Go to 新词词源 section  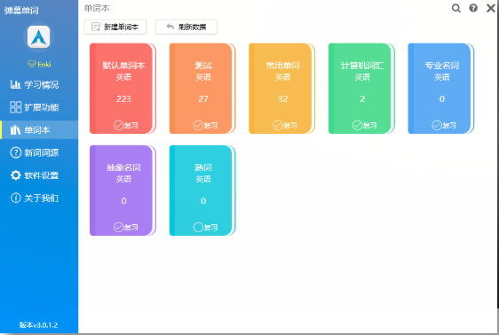pyautogui.click(x=39, y=152)
